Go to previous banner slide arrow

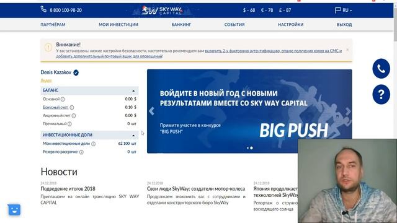pos(151,111)
